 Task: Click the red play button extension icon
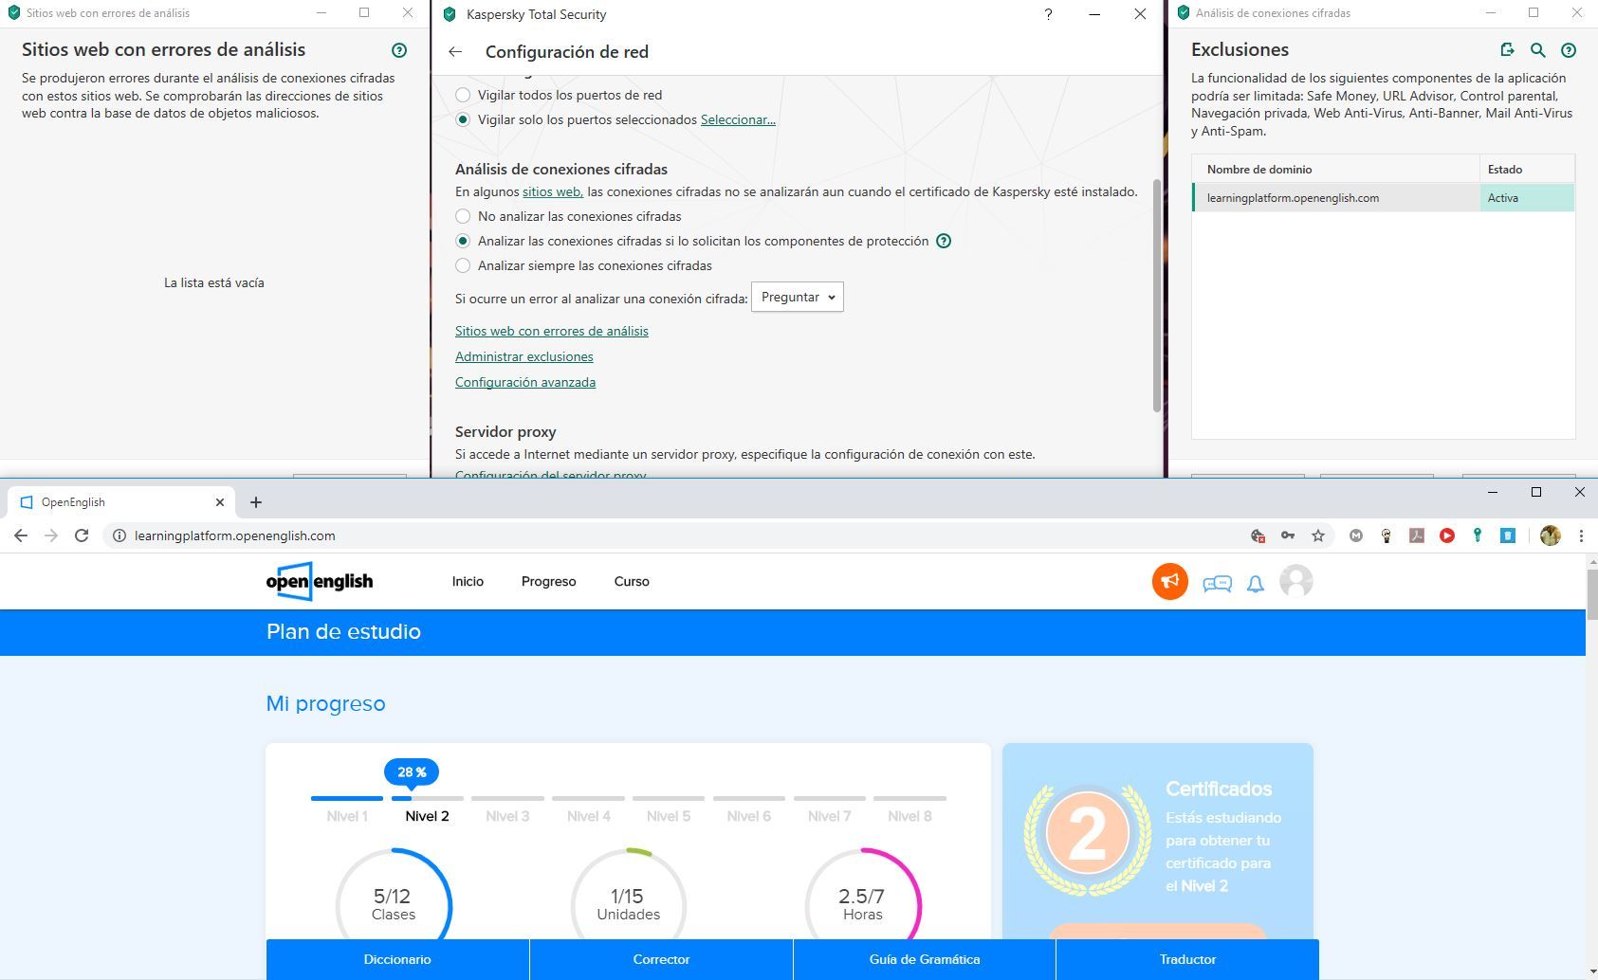pos(1447,535)
